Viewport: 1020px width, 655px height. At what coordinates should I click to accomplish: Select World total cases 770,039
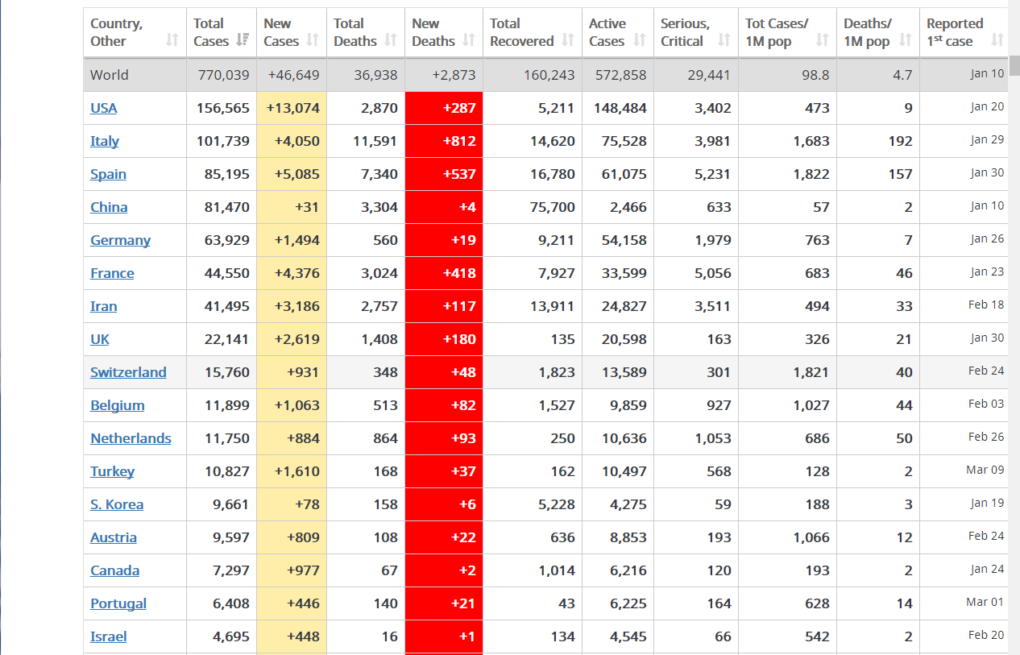click(223, 75)
